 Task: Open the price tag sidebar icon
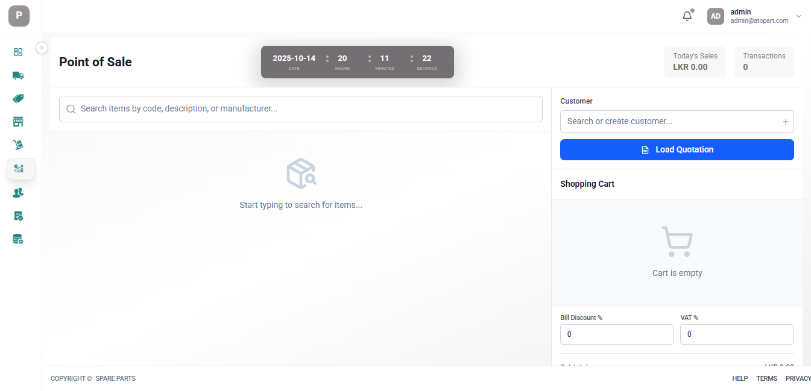[18, 99]
